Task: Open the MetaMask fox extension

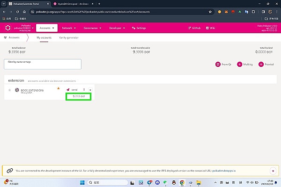Action: click(x=226, y=12)
